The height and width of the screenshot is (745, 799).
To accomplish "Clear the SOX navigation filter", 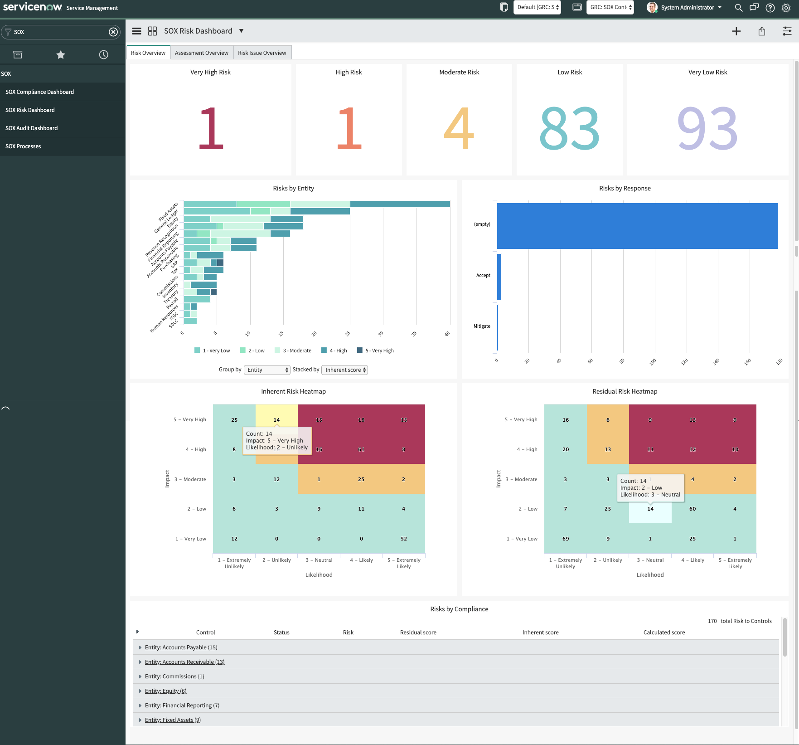I will 113,32.
